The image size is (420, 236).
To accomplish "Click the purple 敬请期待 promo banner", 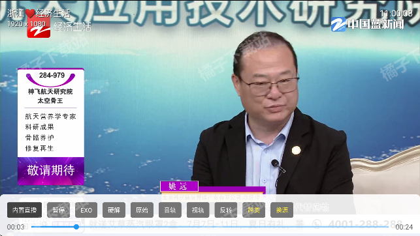I will [51, 171].
